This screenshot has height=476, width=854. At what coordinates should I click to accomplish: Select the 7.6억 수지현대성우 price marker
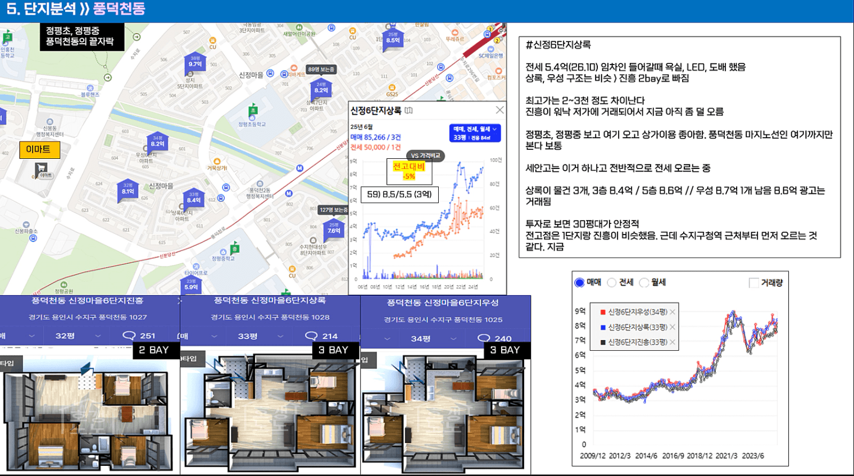334,230
